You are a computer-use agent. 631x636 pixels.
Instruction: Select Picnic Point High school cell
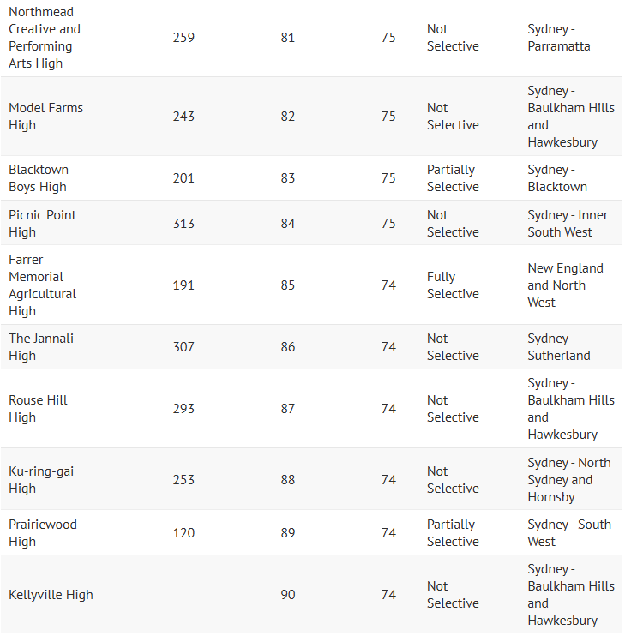[42, 224]
